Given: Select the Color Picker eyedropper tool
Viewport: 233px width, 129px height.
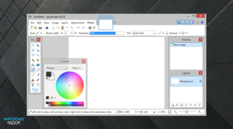Looking at the screenshot, I should [38, 75].
